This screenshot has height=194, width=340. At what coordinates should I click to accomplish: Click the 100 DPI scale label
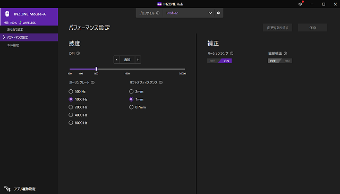70,73
